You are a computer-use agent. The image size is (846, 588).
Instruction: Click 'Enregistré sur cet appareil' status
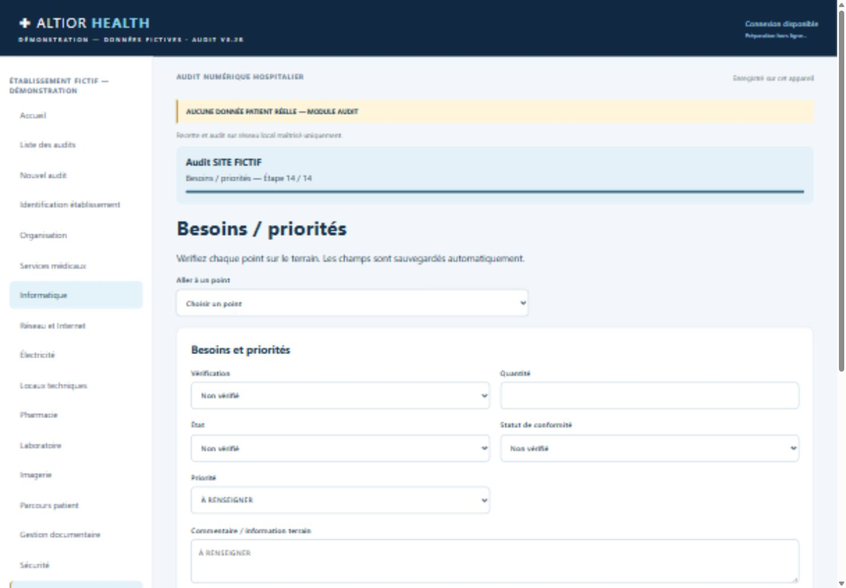773,78
